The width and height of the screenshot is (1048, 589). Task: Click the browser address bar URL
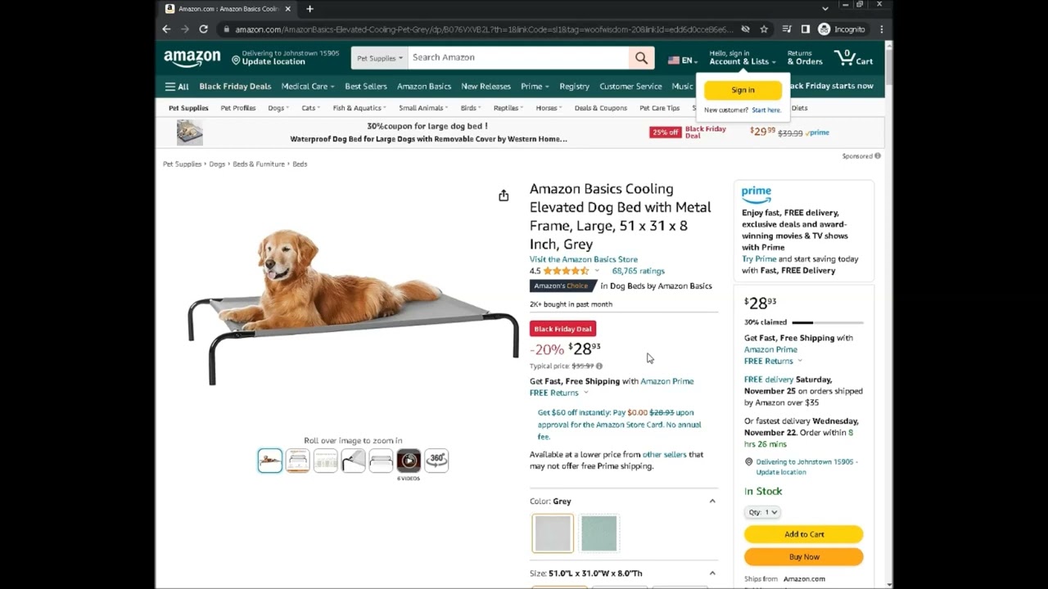(483, 29)
